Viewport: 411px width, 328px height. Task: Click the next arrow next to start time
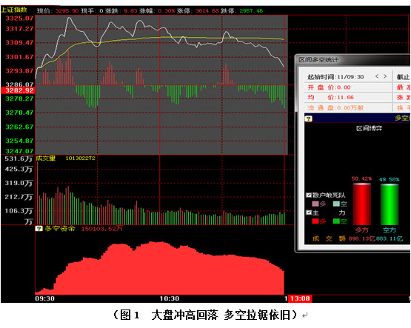tap(385, 76)
